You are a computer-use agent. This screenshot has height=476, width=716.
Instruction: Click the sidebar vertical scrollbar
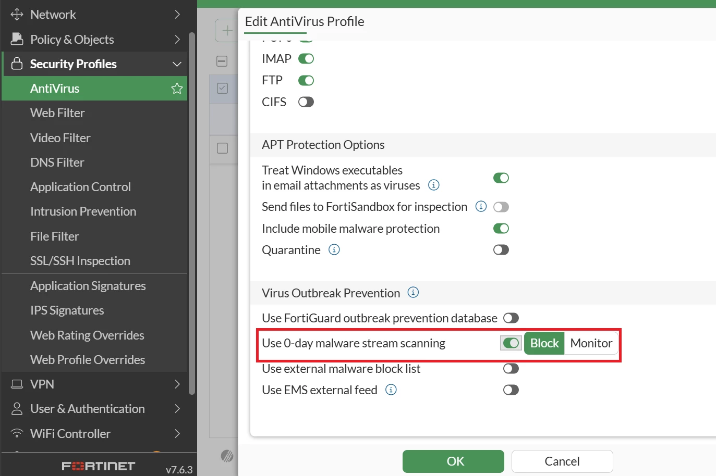[192, 214]
